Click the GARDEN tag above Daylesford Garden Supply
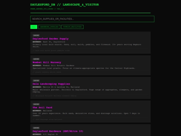This screenshot has height=136, width=181. 36,35
